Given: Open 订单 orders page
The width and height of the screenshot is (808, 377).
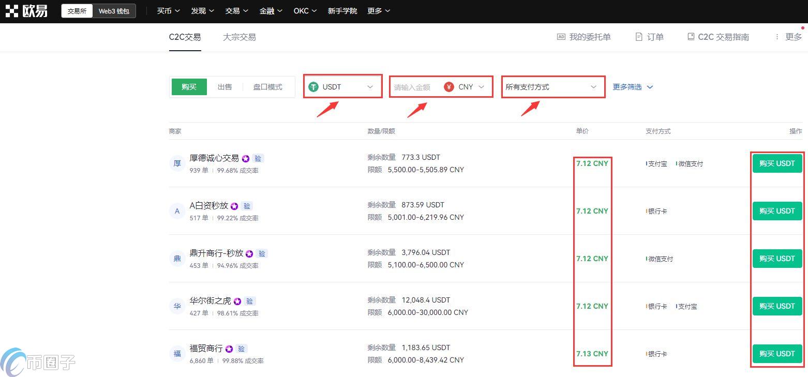Looking at the screenshot, I should pos(649,37).
